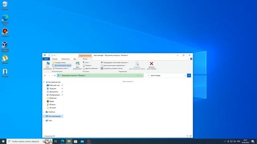This screenshot has width=257, height=144.
Task: Open Other properties filter dropdown
Action: click(x=91, y=68)
